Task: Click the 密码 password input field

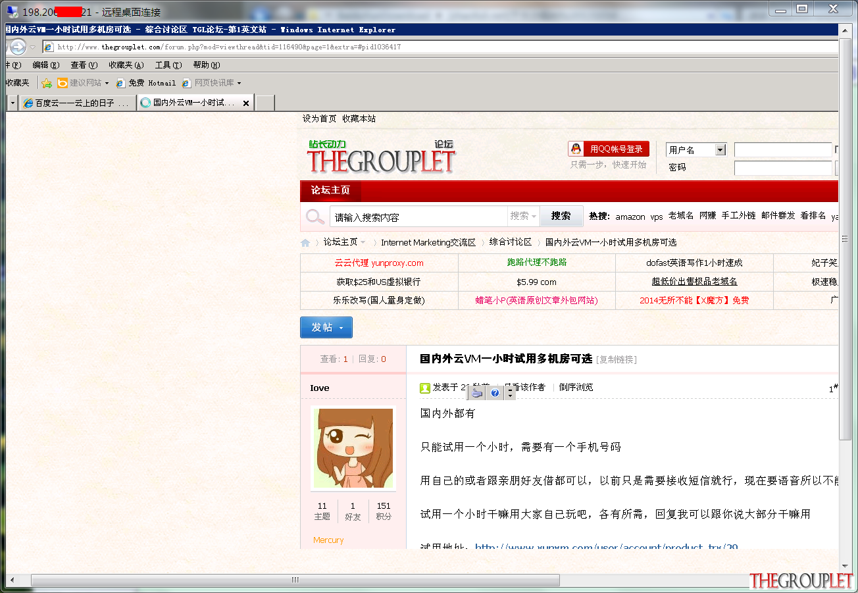Action: click(x=783, y=168)
